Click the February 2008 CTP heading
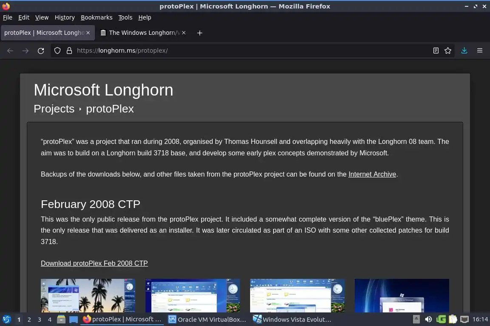Image resolution: width=490 pixels, height=326 pixels. (x=91, y=204)
